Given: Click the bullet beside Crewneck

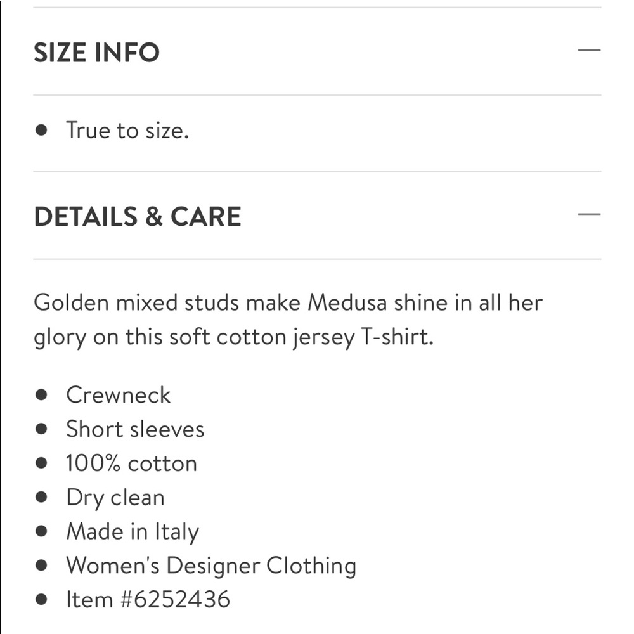Looking at the screenshot, I should point(41,394).
